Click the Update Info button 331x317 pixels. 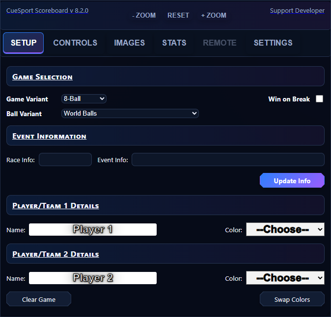[x=292, y=180]
